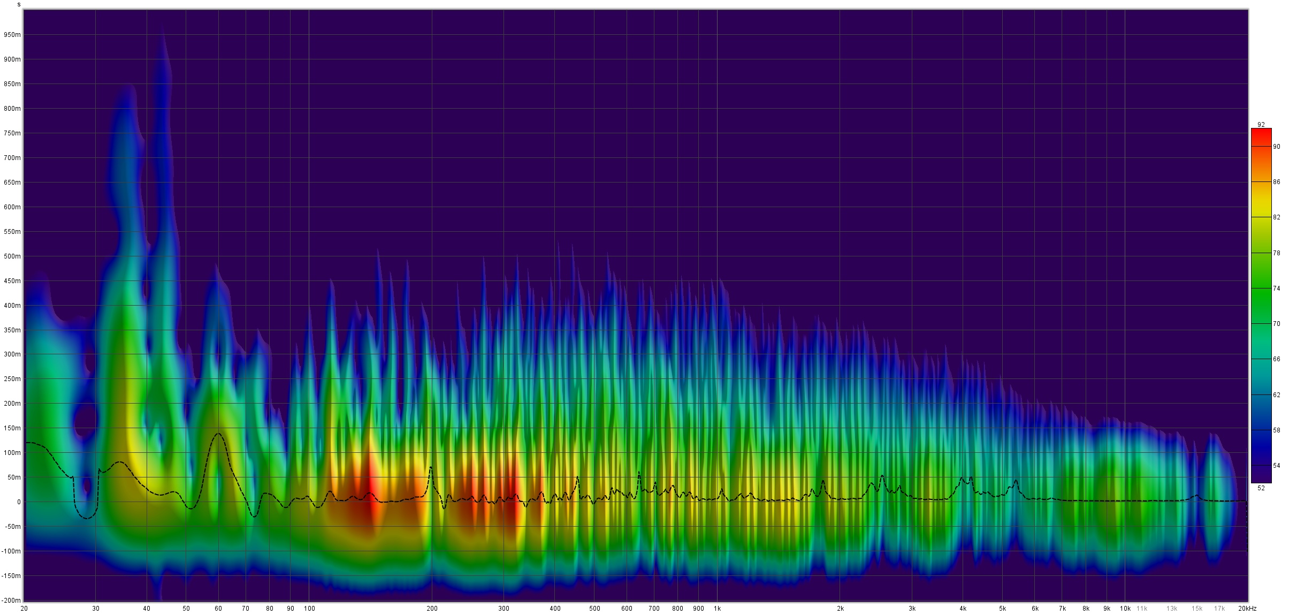Click the dashed curve spike at 200 Hz
This screenshot has width=1289, height=615.
[x=431, y=468]
